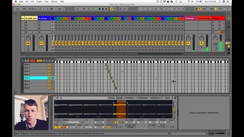Click the KEY map mode button

point(204,9)
